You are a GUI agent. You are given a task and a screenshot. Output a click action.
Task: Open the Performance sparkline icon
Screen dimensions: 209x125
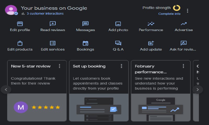(x=151, y=24)
